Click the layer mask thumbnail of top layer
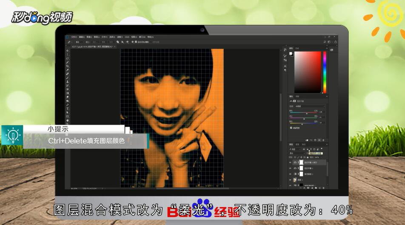This screenshot has height=225, width=405. [301, 162]
